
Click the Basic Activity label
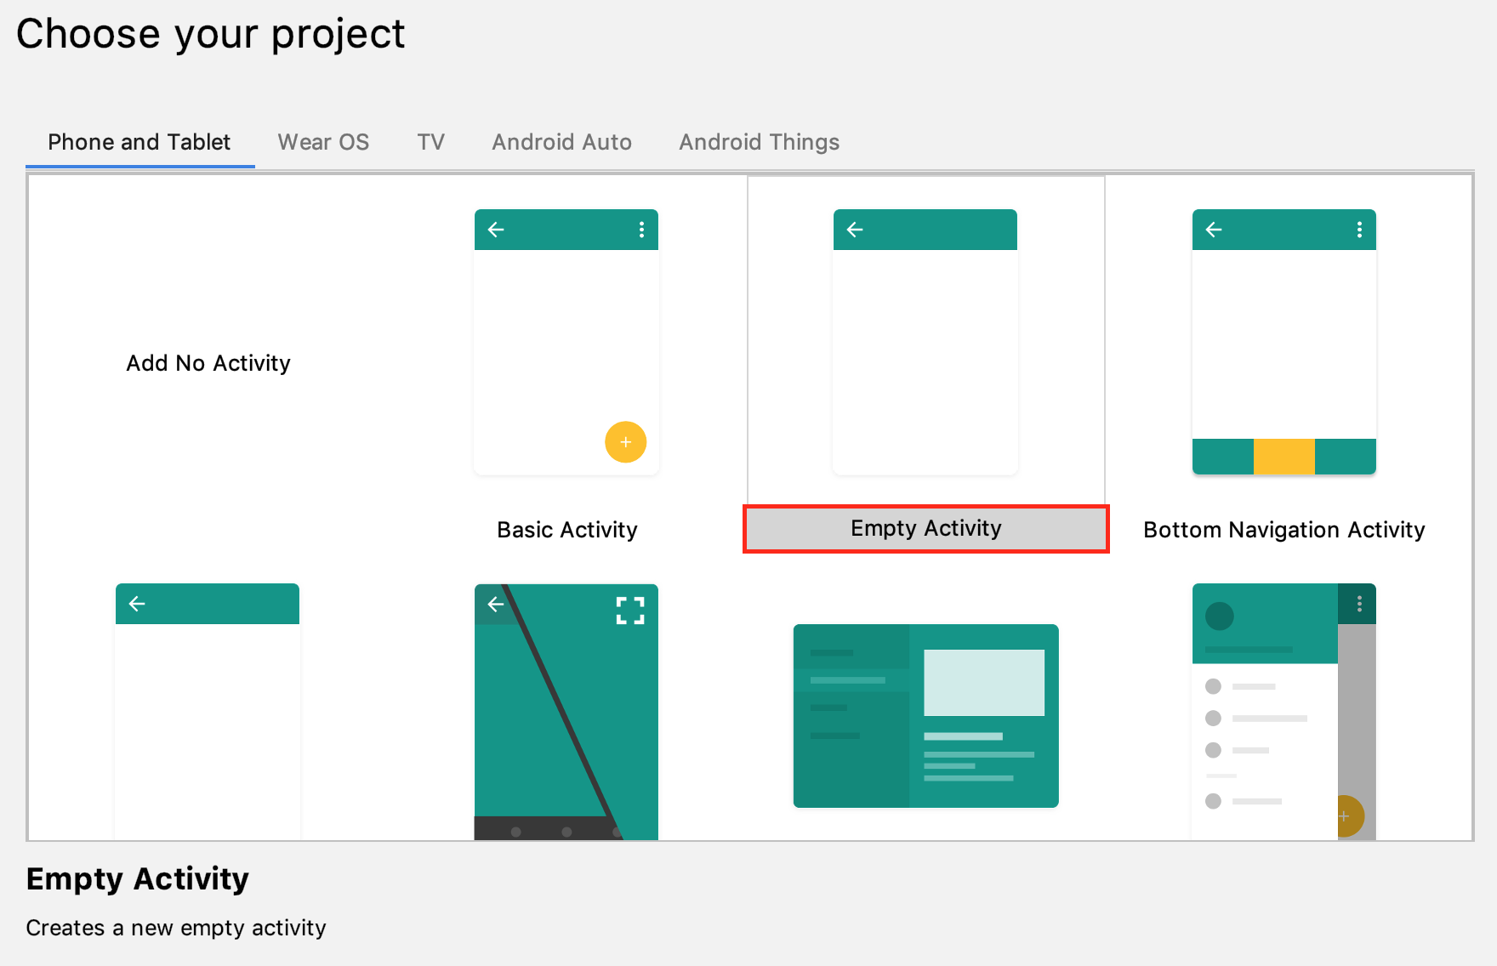567,530
